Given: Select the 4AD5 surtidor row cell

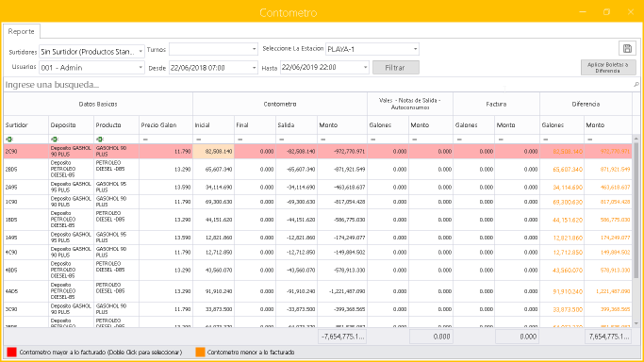Looking at the screenshot, I should tap(25, 291).
